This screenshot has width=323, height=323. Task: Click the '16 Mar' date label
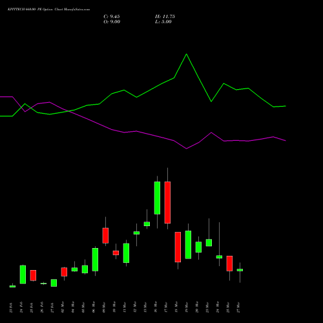tap(156, 307)
